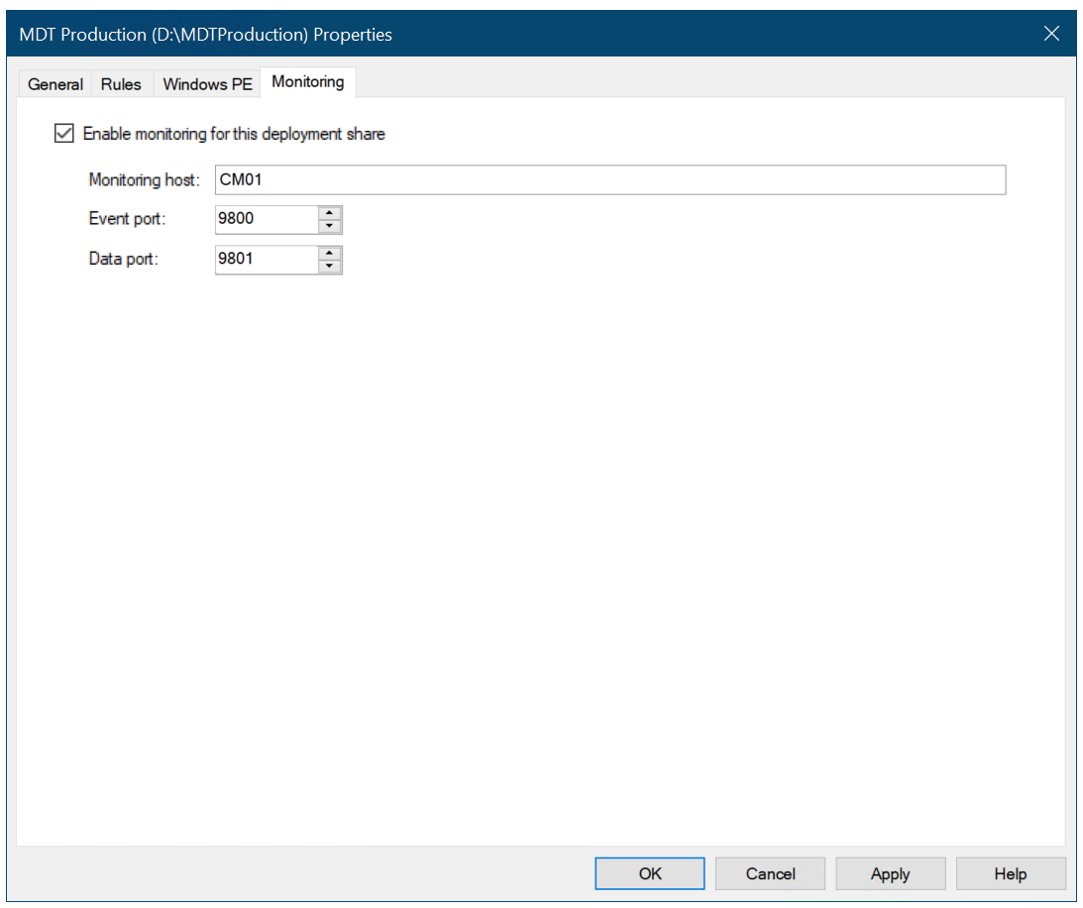The image size is (1083, 908).
Task: Click inside the Monitoring host field
Action: click(595, 179)
